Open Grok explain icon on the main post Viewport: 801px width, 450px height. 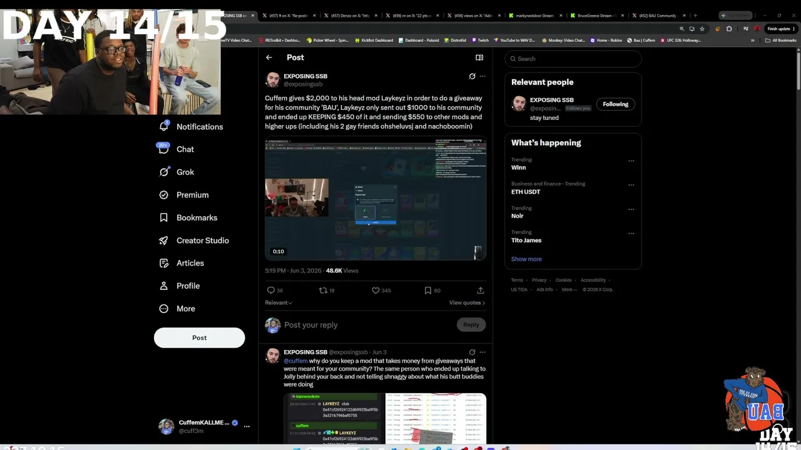(472, 76)
